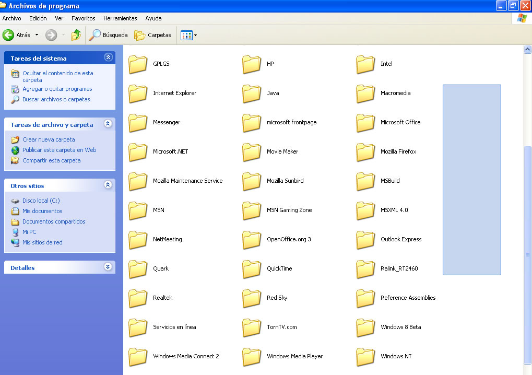Select the Mozilla Firefox folder icon
The width and height of the screenshot is (532, 375).
(x=365, y=151)
